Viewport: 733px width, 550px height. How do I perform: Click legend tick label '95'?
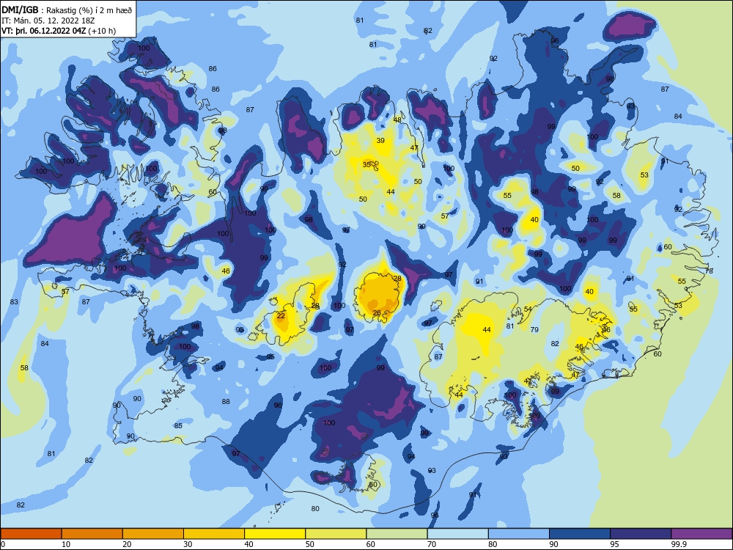coord(615,544)
